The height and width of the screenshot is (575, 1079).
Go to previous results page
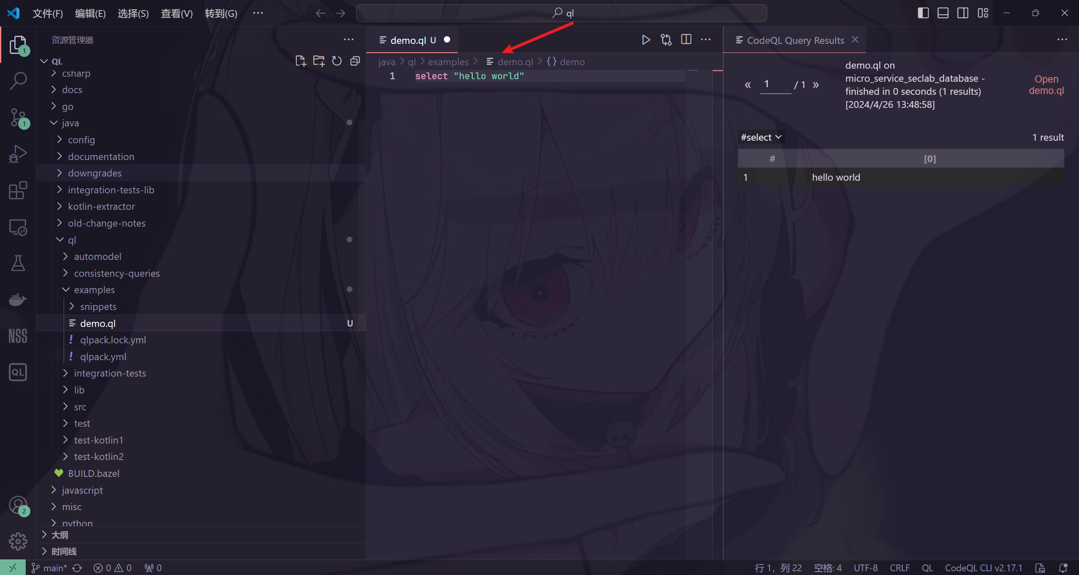click(x=748, y=85)
